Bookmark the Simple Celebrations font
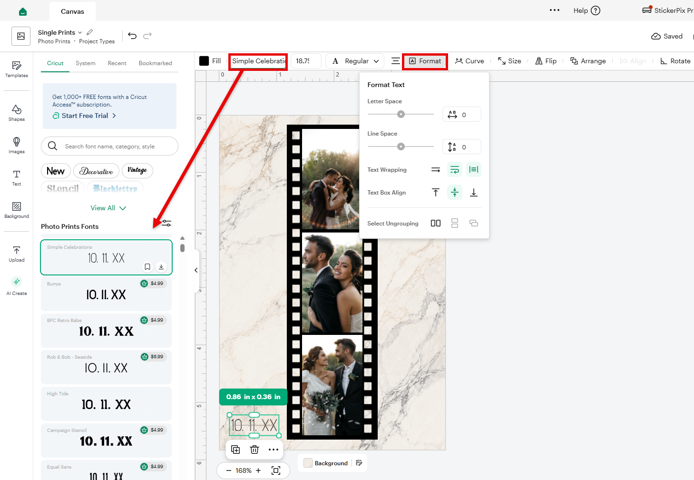 tap(147, 267)
